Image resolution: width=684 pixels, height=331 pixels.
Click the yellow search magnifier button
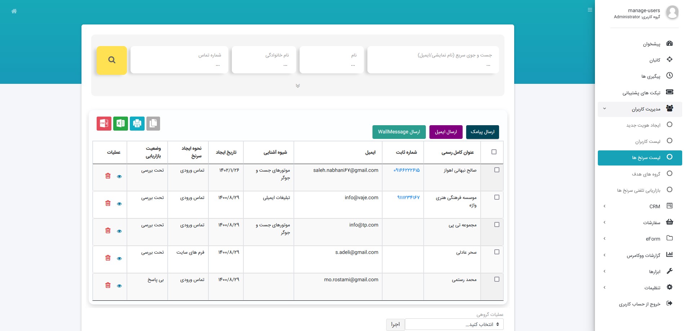click(112, 60)
